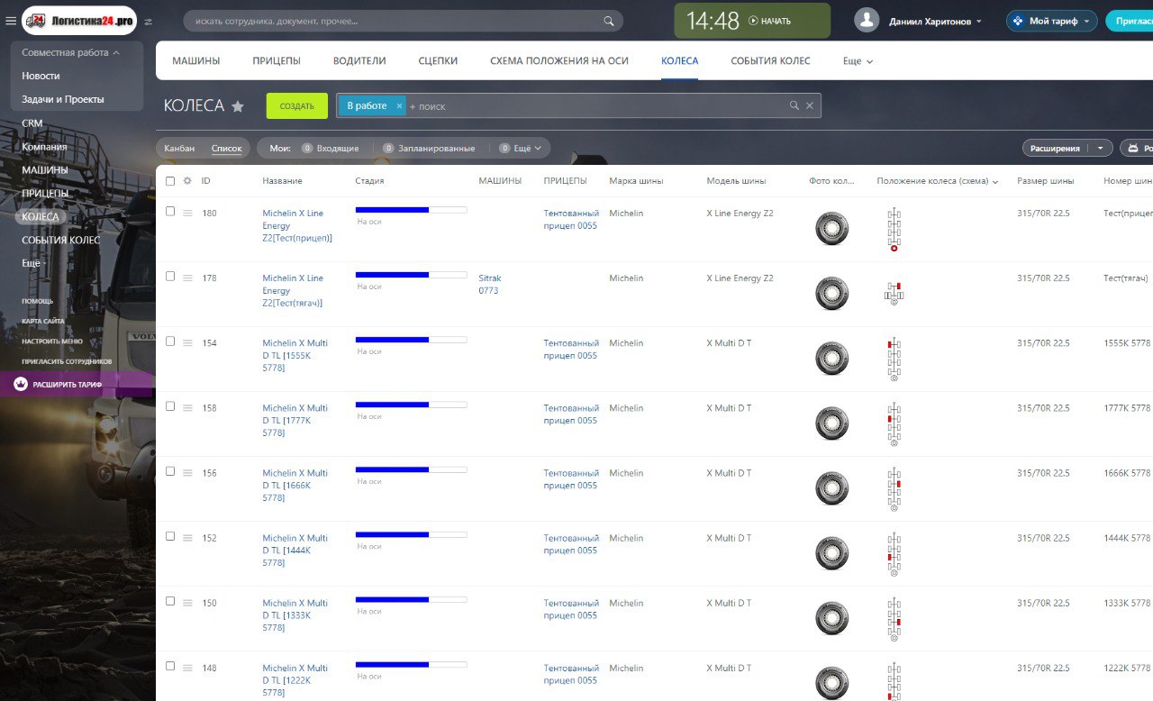
Task: Open the user avatar of Даниил Харитонов
Action: (x=867, y=21)
